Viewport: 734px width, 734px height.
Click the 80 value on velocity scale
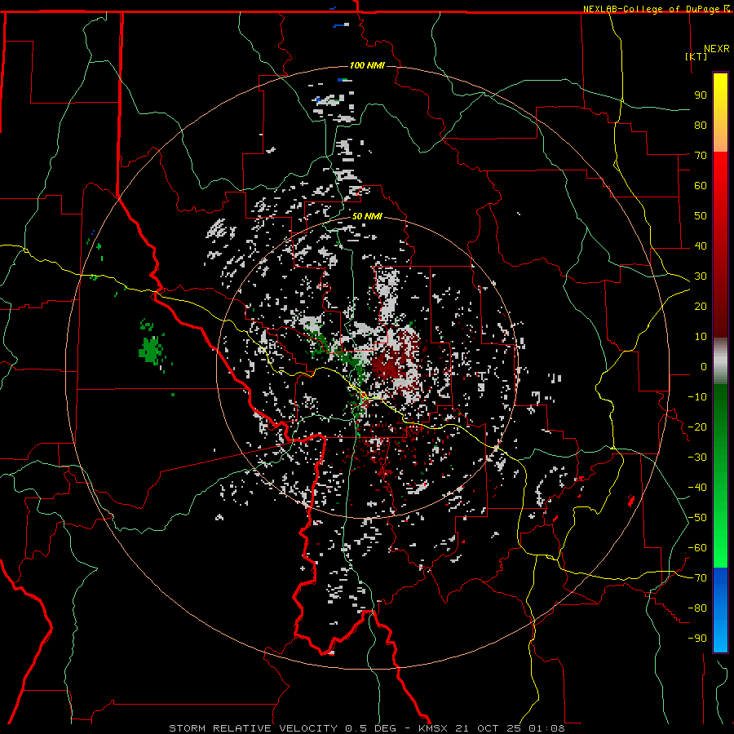tap(701, 125)
